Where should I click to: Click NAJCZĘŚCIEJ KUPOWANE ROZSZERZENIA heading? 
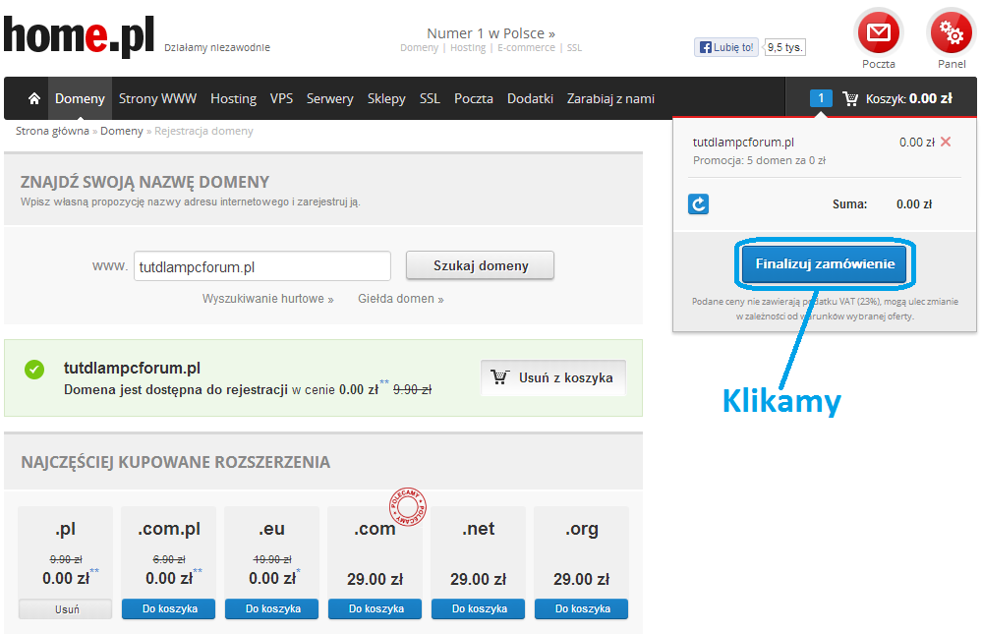tap(175, 462)
